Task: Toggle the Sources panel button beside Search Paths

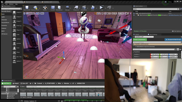Action: pyautogui.click(x=2, y=86)
